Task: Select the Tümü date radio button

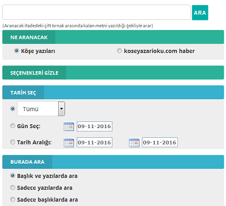Action: tap(12, 109)
